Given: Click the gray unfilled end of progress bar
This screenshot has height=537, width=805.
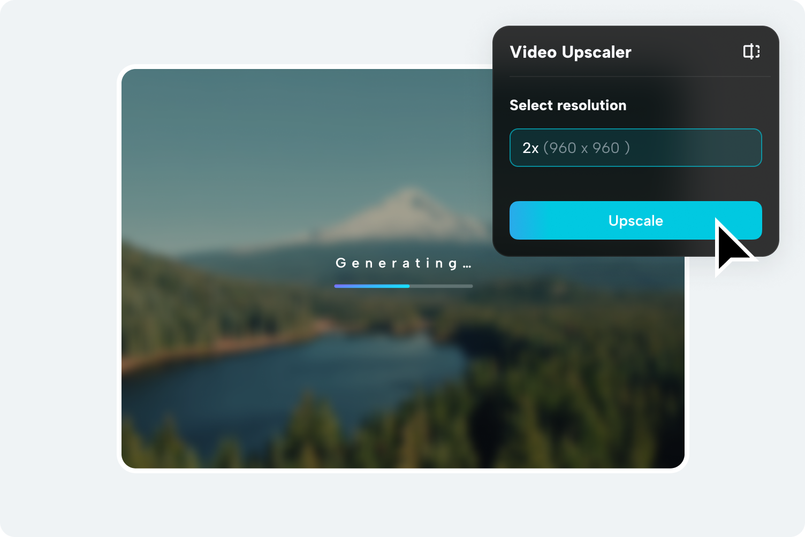Looking at the screenshot, I should coord(441,286).
